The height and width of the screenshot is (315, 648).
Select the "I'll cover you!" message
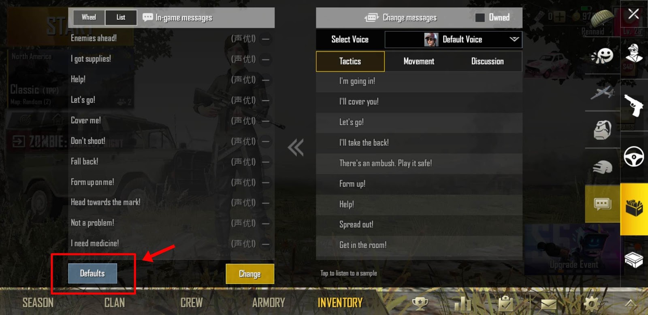click(419, 102)
